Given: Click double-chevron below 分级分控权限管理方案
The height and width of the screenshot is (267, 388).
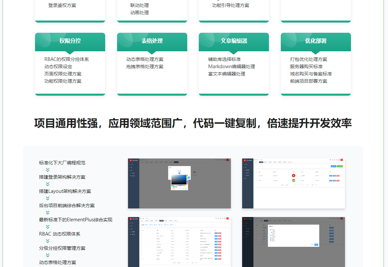Looking at the screenshot, I should [x=48, y=255].
